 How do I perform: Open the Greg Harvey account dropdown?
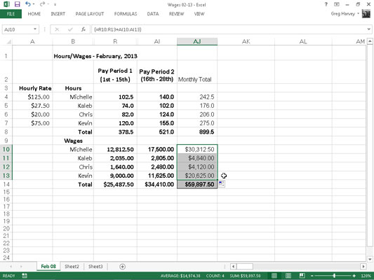tap(358, 14)
